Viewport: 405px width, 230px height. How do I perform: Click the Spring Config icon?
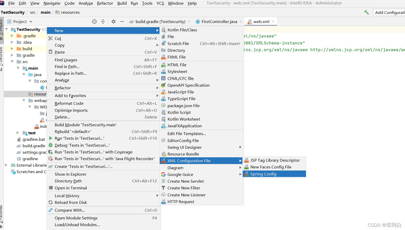pos(246,174)
